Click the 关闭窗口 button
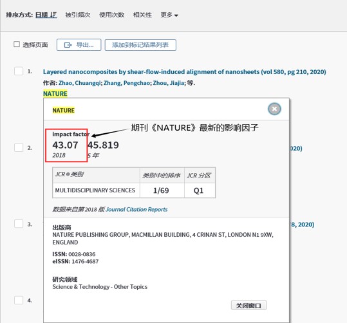 click(249, 306)
